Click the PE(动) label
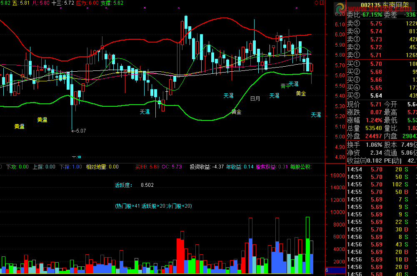 392,161
